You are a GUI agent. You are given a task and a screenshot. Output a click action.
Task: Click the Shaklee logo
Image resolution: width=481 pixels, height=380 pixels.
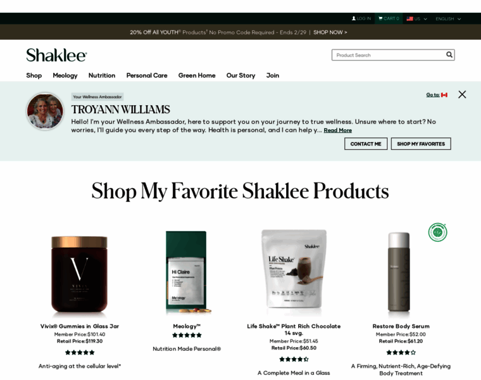tap(56, 55)
